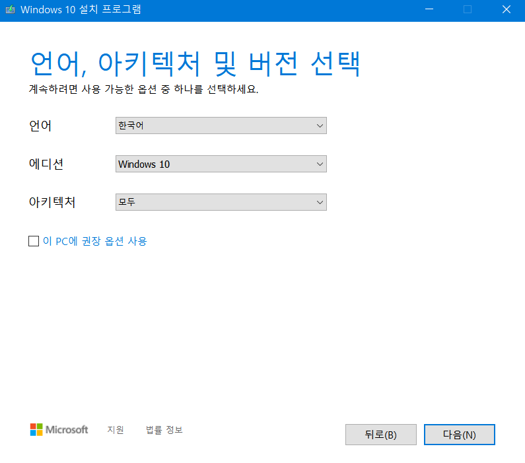The width and height of the screenshot is (525, 463).
Task: Open the 아키텍처 dropdown showing 모두
Action: pos(221,202)
